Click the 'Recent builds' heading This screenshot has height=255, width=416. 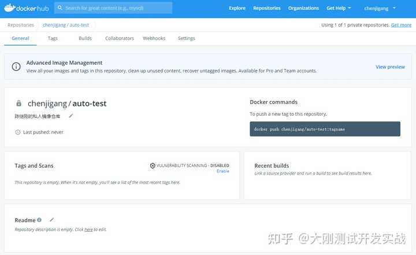click(x=272, y=166)
